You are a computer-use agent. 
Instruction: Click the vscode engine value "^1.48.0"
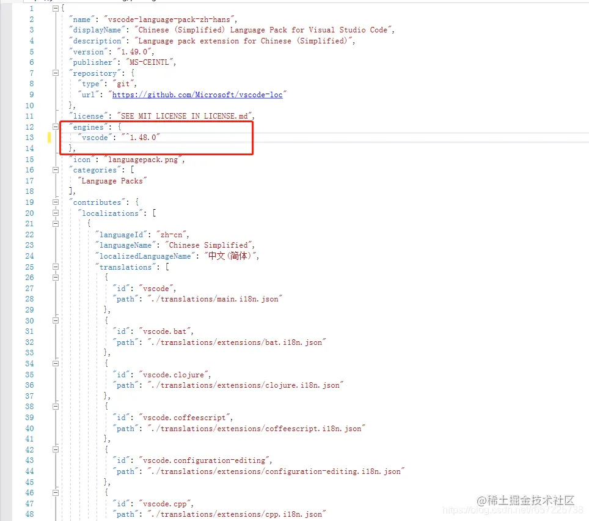coord(141,138)
